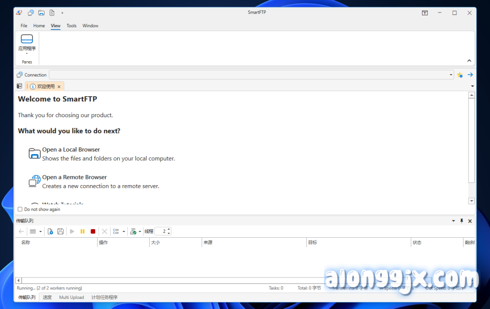Click the pause icon in transfer queue toolbar
Image resolution: width=490 pixels, height=309 pixels.
82,232
